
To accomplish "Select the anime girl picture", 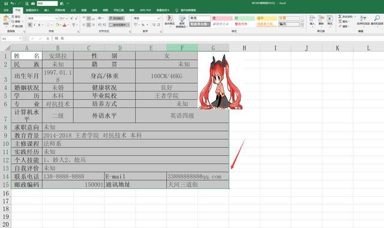I will click(221, 82).
